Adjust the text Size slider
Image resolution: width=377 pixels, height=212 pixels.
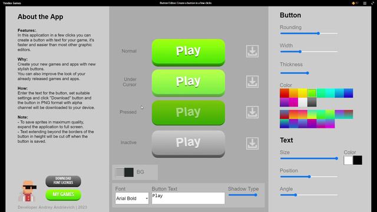309,158
